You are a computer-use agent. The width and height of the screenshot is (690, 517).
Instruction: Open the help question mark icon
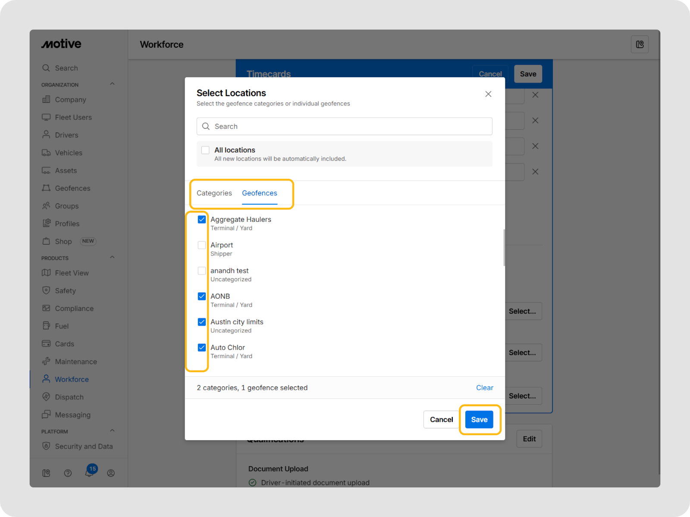point(68,473)
